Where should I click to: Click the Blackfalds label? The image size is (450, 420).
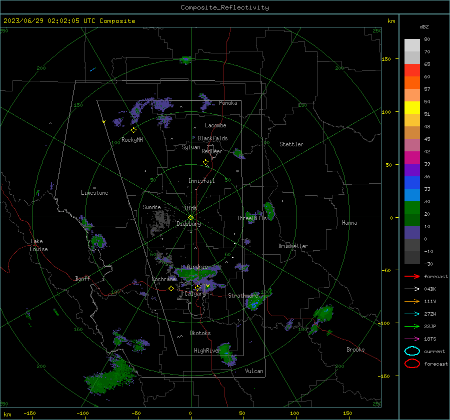pyautogui.click(x=212, y=138)
